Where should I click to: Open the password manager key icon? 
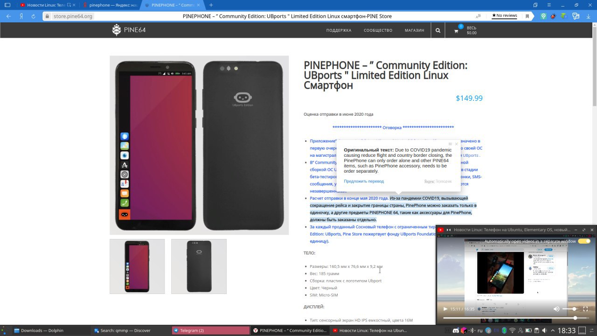576,16
